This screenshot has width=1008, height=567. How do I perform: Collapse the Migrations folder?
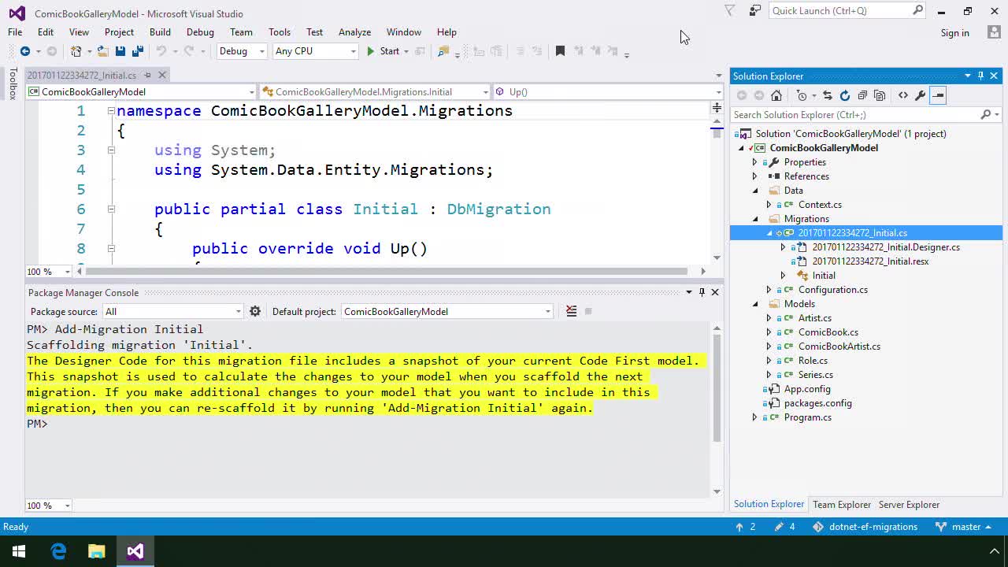point(756,218)
